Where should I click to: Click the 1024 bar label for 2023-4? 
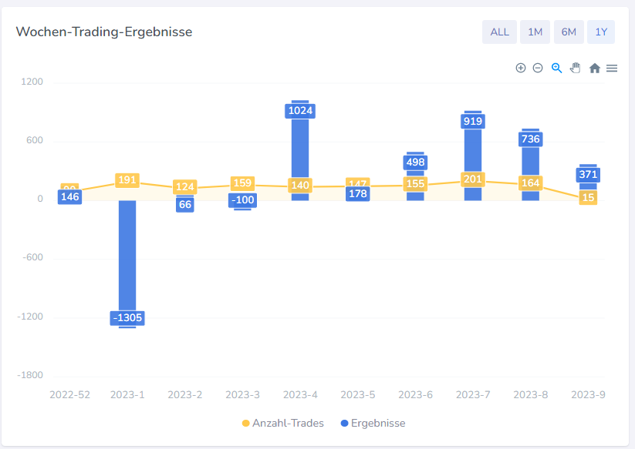300,111
